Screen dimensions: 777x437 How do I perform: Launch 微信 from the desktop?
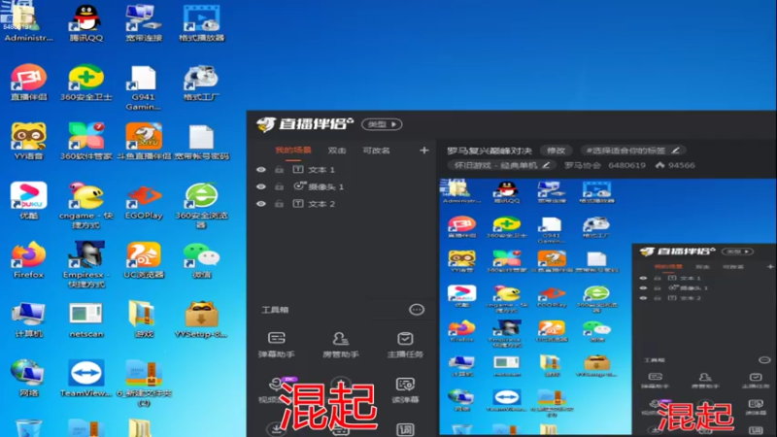(202, 259)
